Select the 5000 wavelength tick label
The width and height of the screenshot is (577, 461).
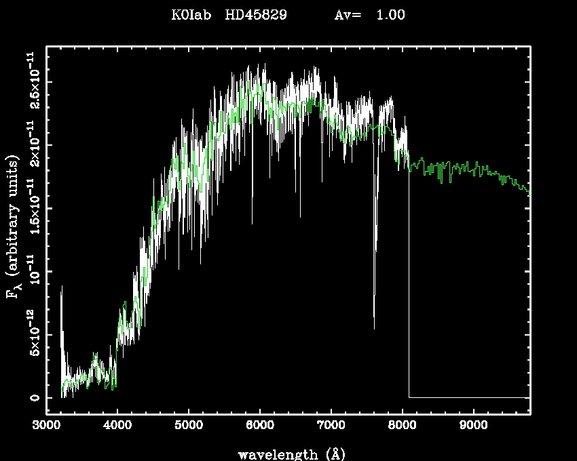(x=188, y=426)
